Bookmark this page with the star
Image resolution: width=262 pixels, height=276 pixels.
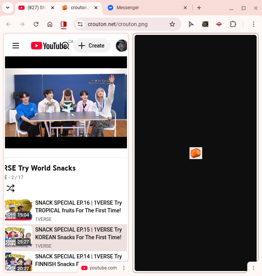click(172, 24)
